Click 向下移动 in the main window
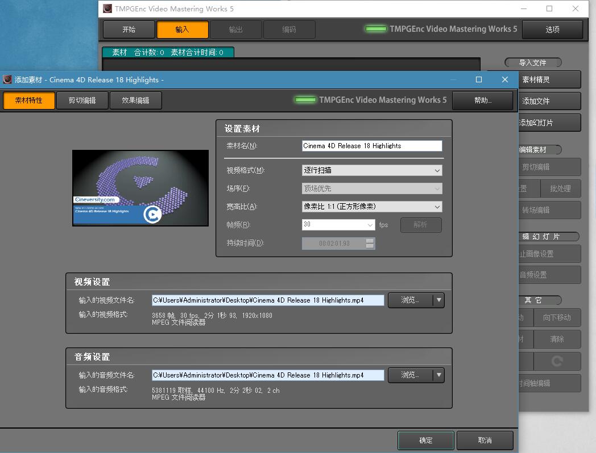596x453 pixels. [557, 317]
